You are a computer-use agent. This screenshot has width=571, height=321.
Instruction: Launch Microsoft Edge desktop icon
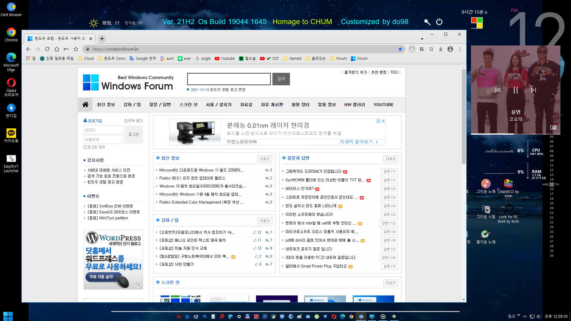click(11, 62)
